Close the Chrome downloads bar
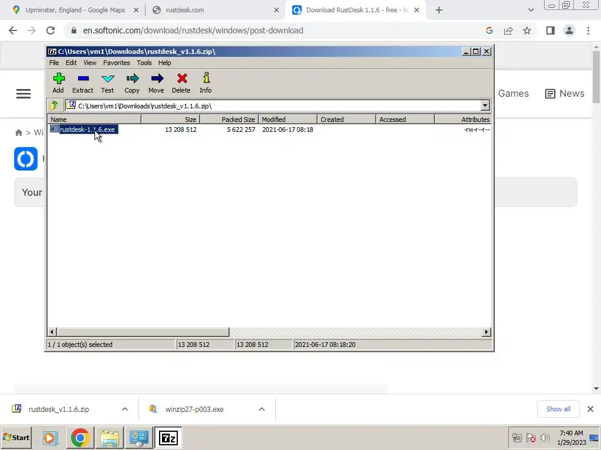 pyautogui.click(x=590, y=409)
